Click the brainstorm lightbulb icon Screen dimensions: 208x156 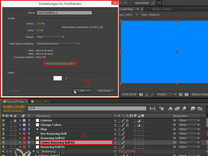[x=193, y=108]
